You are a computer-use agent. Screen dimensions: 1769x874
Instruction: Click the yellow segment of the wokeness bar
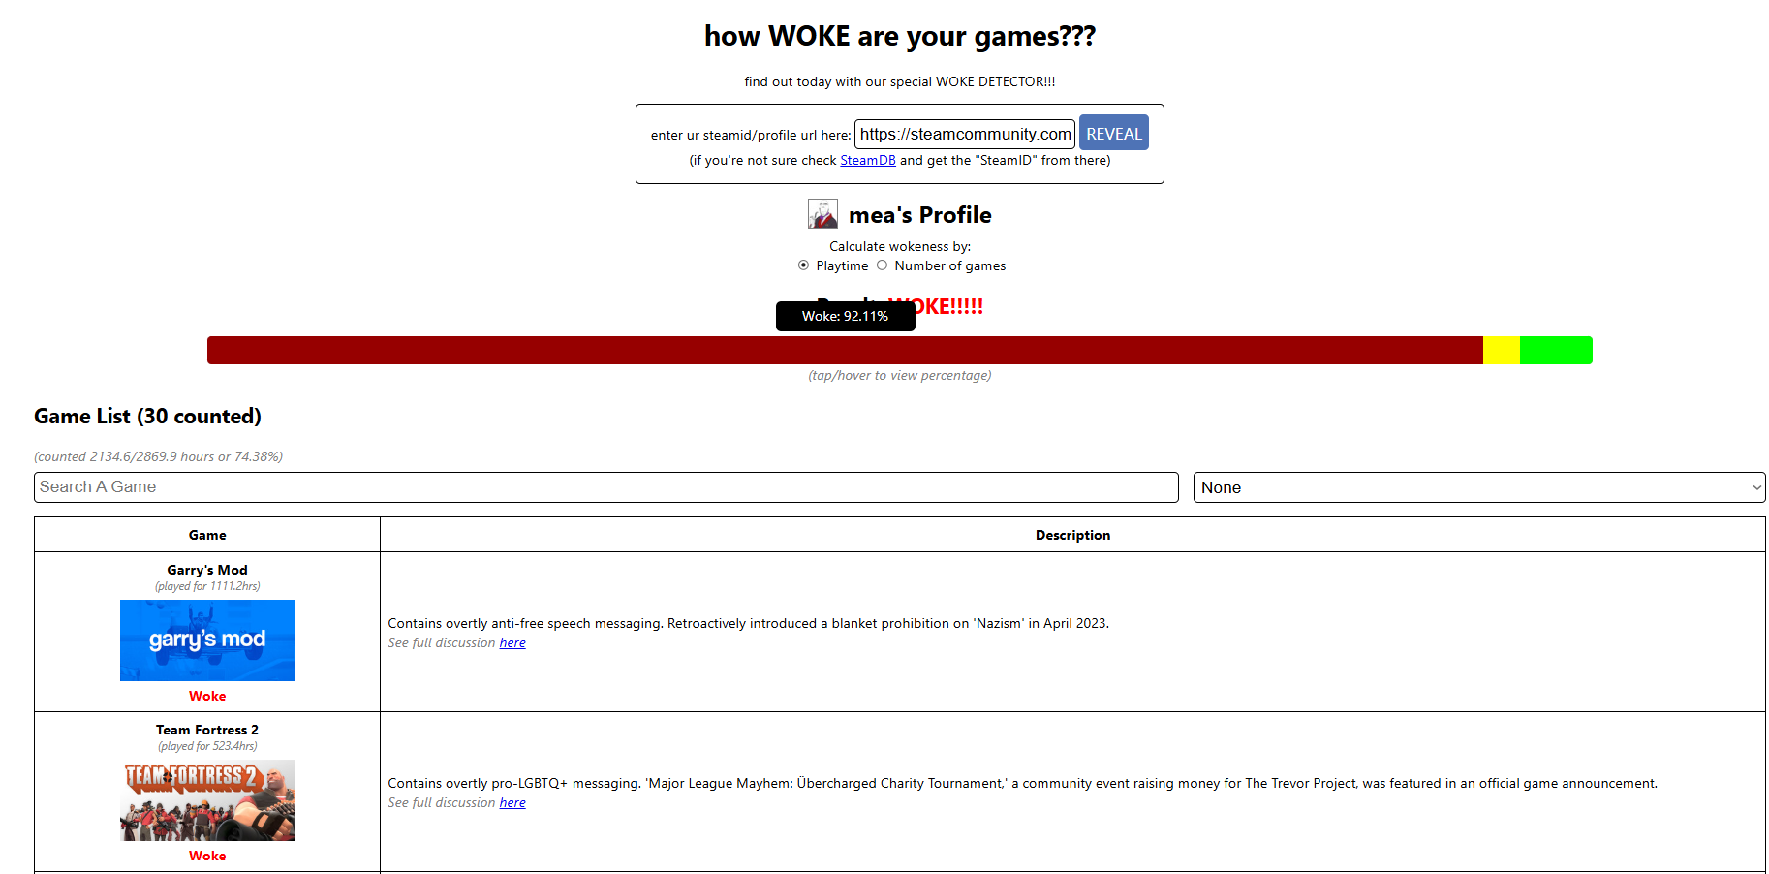click(x=1502, y=350)
